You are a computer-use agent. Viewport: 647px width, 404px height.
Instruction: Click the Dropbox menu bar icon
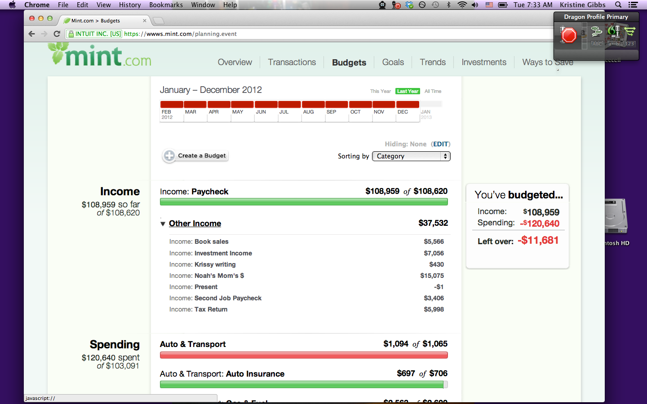[409, 5]
